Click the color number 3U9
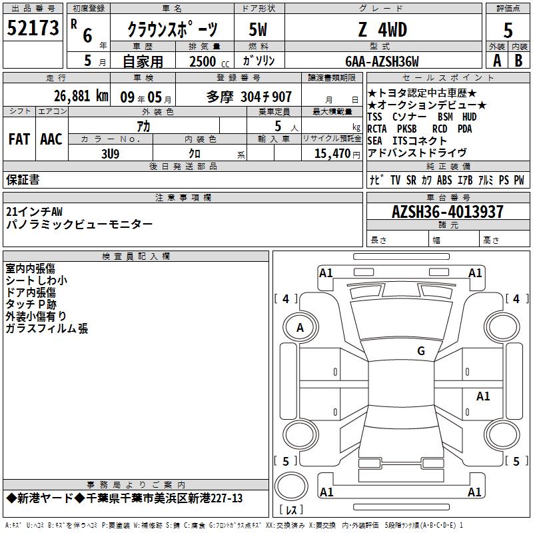This screenshot has height=533, width=533. (x=110, y=153)
